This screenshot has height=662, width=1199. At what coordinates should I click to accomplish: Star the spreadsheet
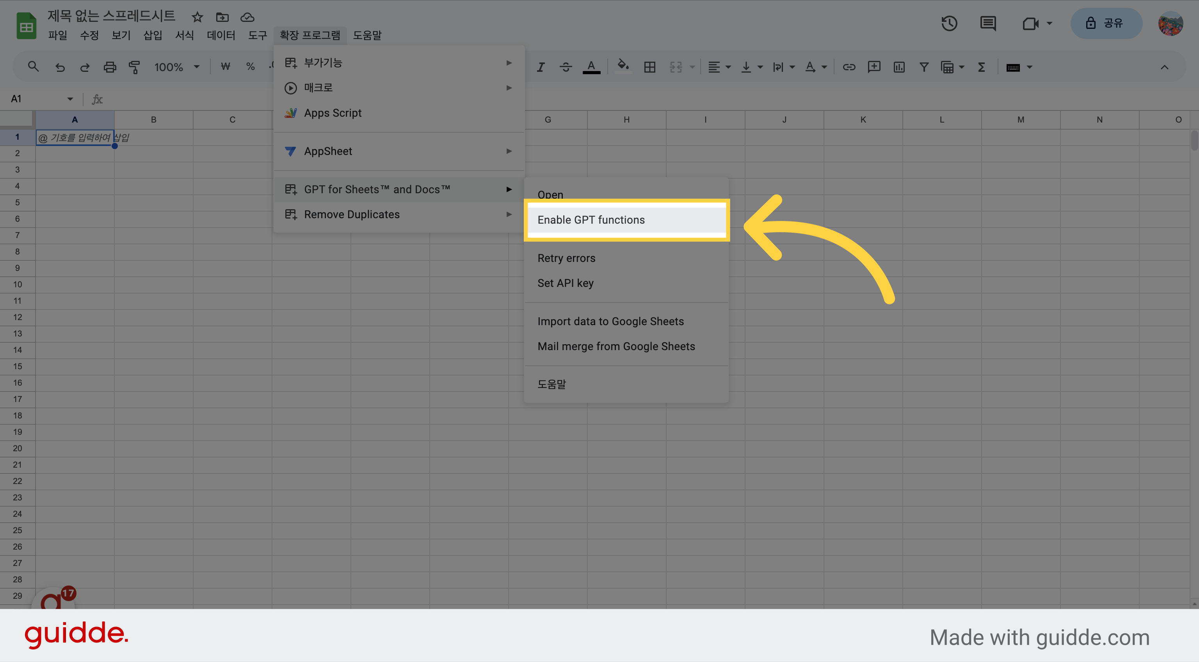click(x=197, y=17)
